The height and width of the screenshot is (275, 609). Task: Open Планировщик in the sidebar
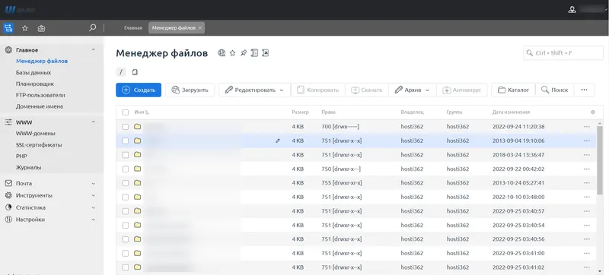tap(35, 84)
